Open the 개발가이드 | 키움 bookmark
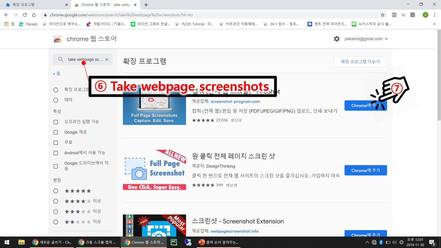 pyautogui.click(x=106, y=24)
